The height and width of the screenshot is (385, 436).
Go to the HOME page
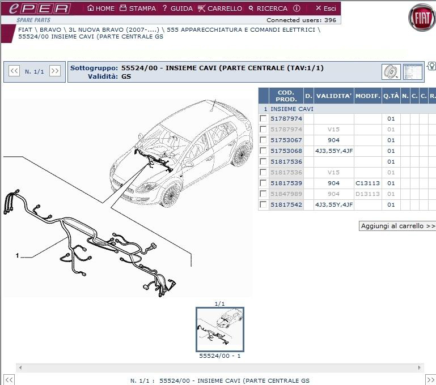[x=100, y=8]
